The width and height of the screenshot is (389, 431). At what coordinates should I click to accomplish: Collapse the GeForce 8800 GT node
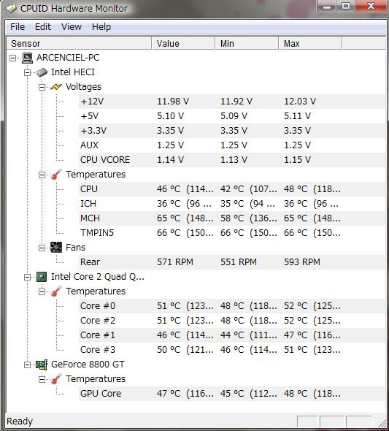(27, 365)
